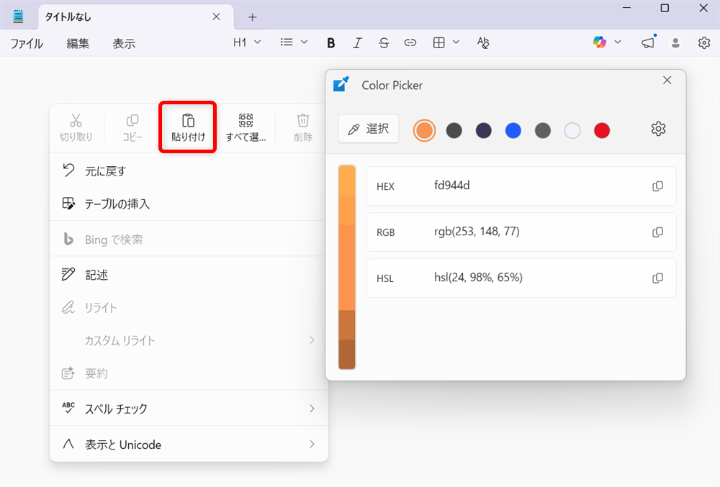Insert a hyperlink with the link icon
The image size is (720, 487).
pos(410,42)
